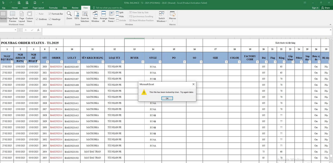Switch to the Data tab
This screenshot has width=333, height=163.
pyautogui.click(x=65, y=8)
